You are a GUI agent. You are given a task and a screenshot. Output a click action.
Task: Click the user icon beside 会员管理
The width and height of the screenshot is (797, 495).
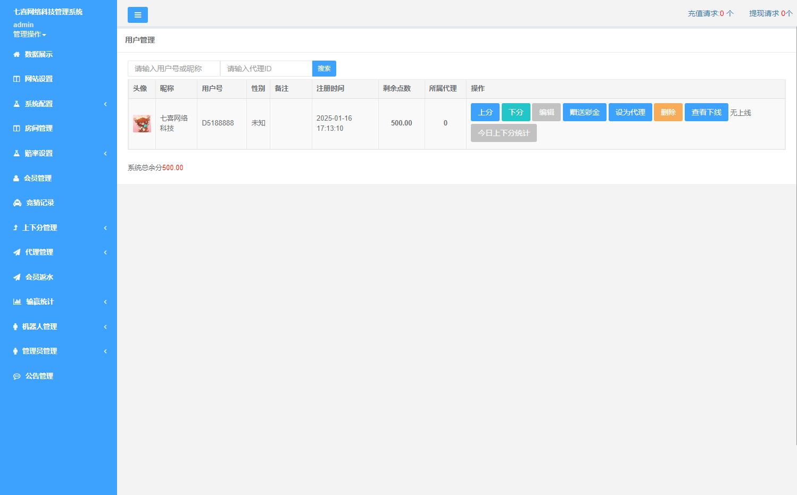pyautogui.click(x=16, y=178)
